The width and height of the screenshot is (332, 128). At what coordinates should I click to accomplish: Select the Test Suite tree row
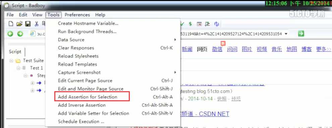click(x=33, y=61)
